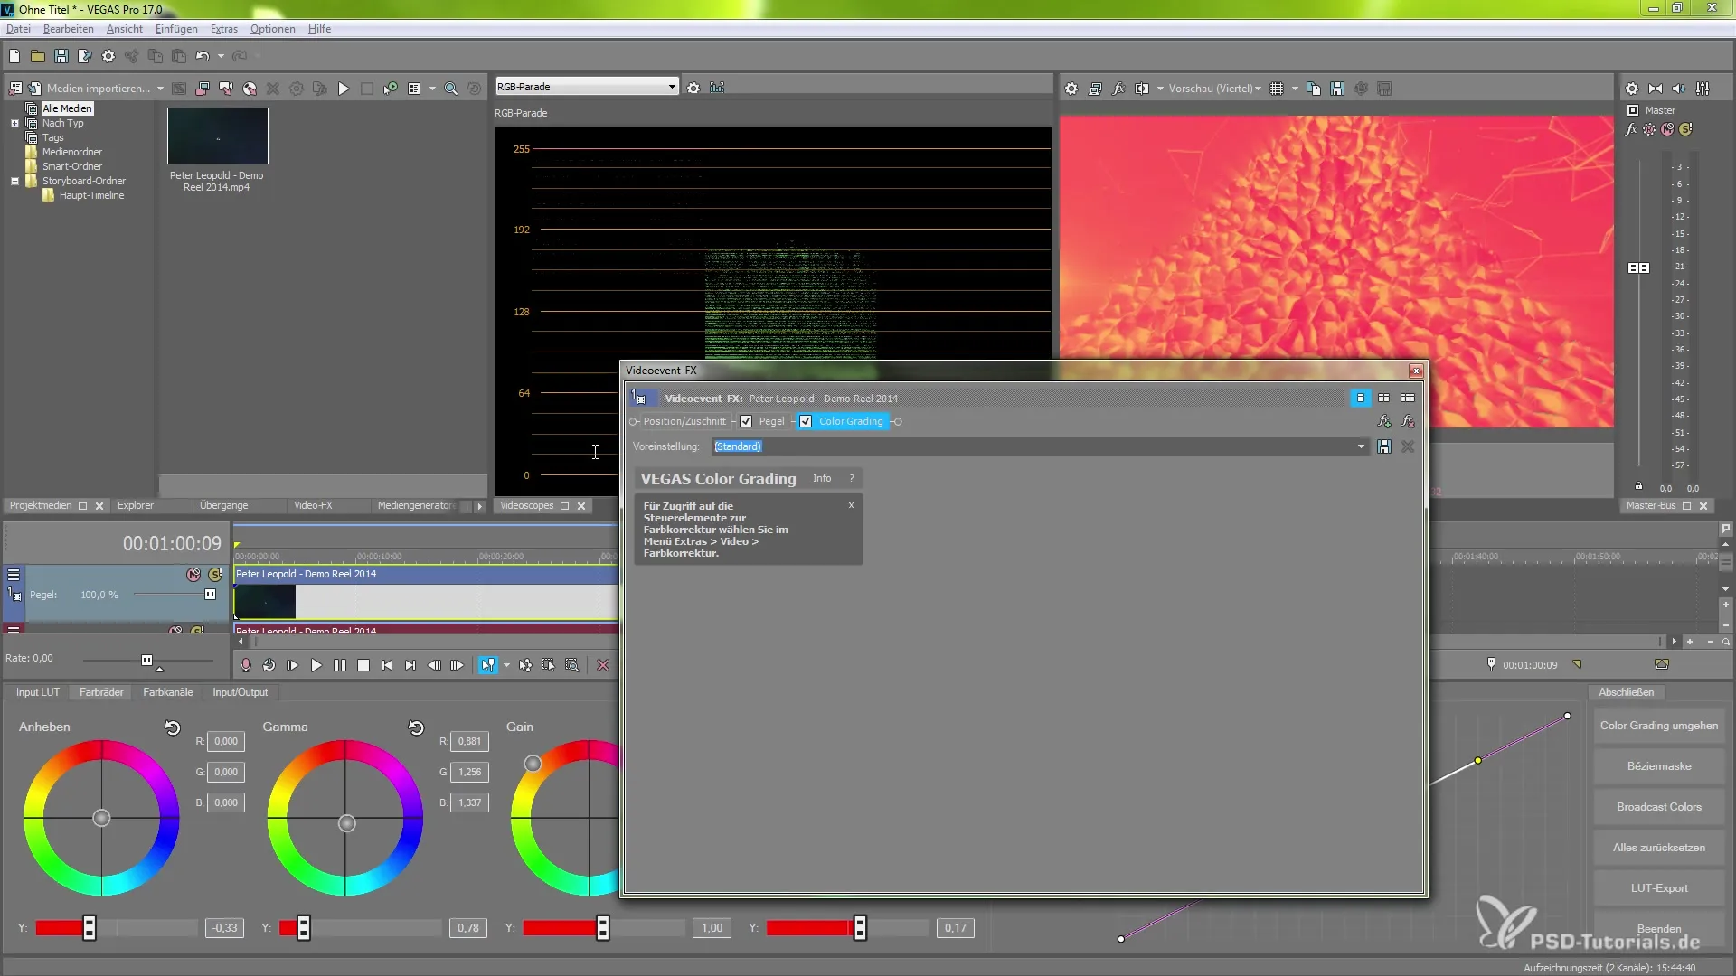The height and width of the screenshot is (976, 1736).
Task: Open the Bearbeiten menu
Action: pos(68,29)
